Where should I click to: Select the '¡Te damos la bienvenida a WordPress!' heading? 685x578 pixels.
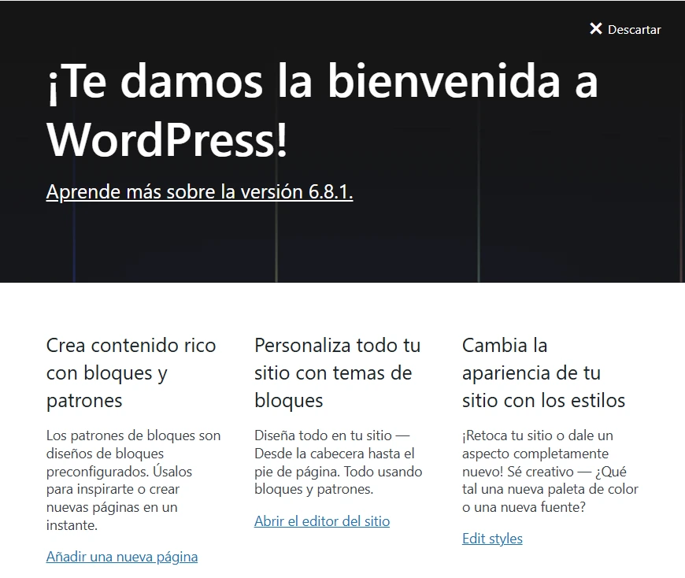click(x=322, y=109)
